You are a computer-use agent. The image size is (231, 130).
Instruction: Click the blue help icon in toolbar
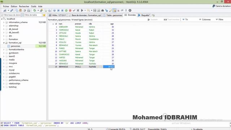click(55, 10)
